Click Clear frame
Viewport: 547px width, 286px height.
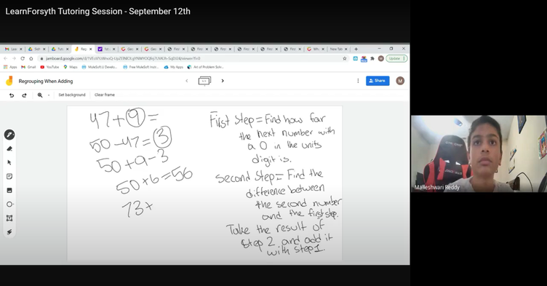coord(105,95)
